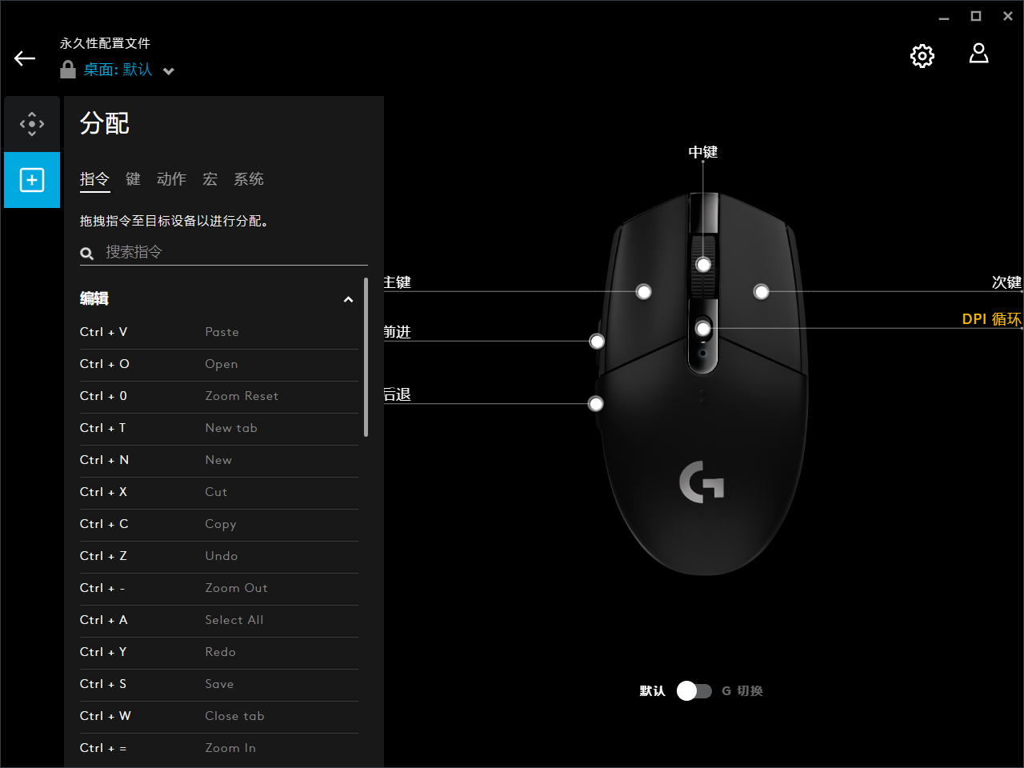Select the Ctrl + A Select All command

click(x=219, y=621)
